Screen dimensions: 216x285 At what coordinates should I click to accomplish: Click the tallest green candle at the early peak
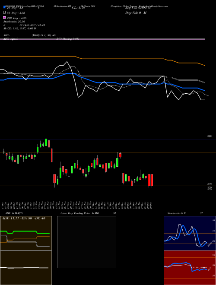46,142
